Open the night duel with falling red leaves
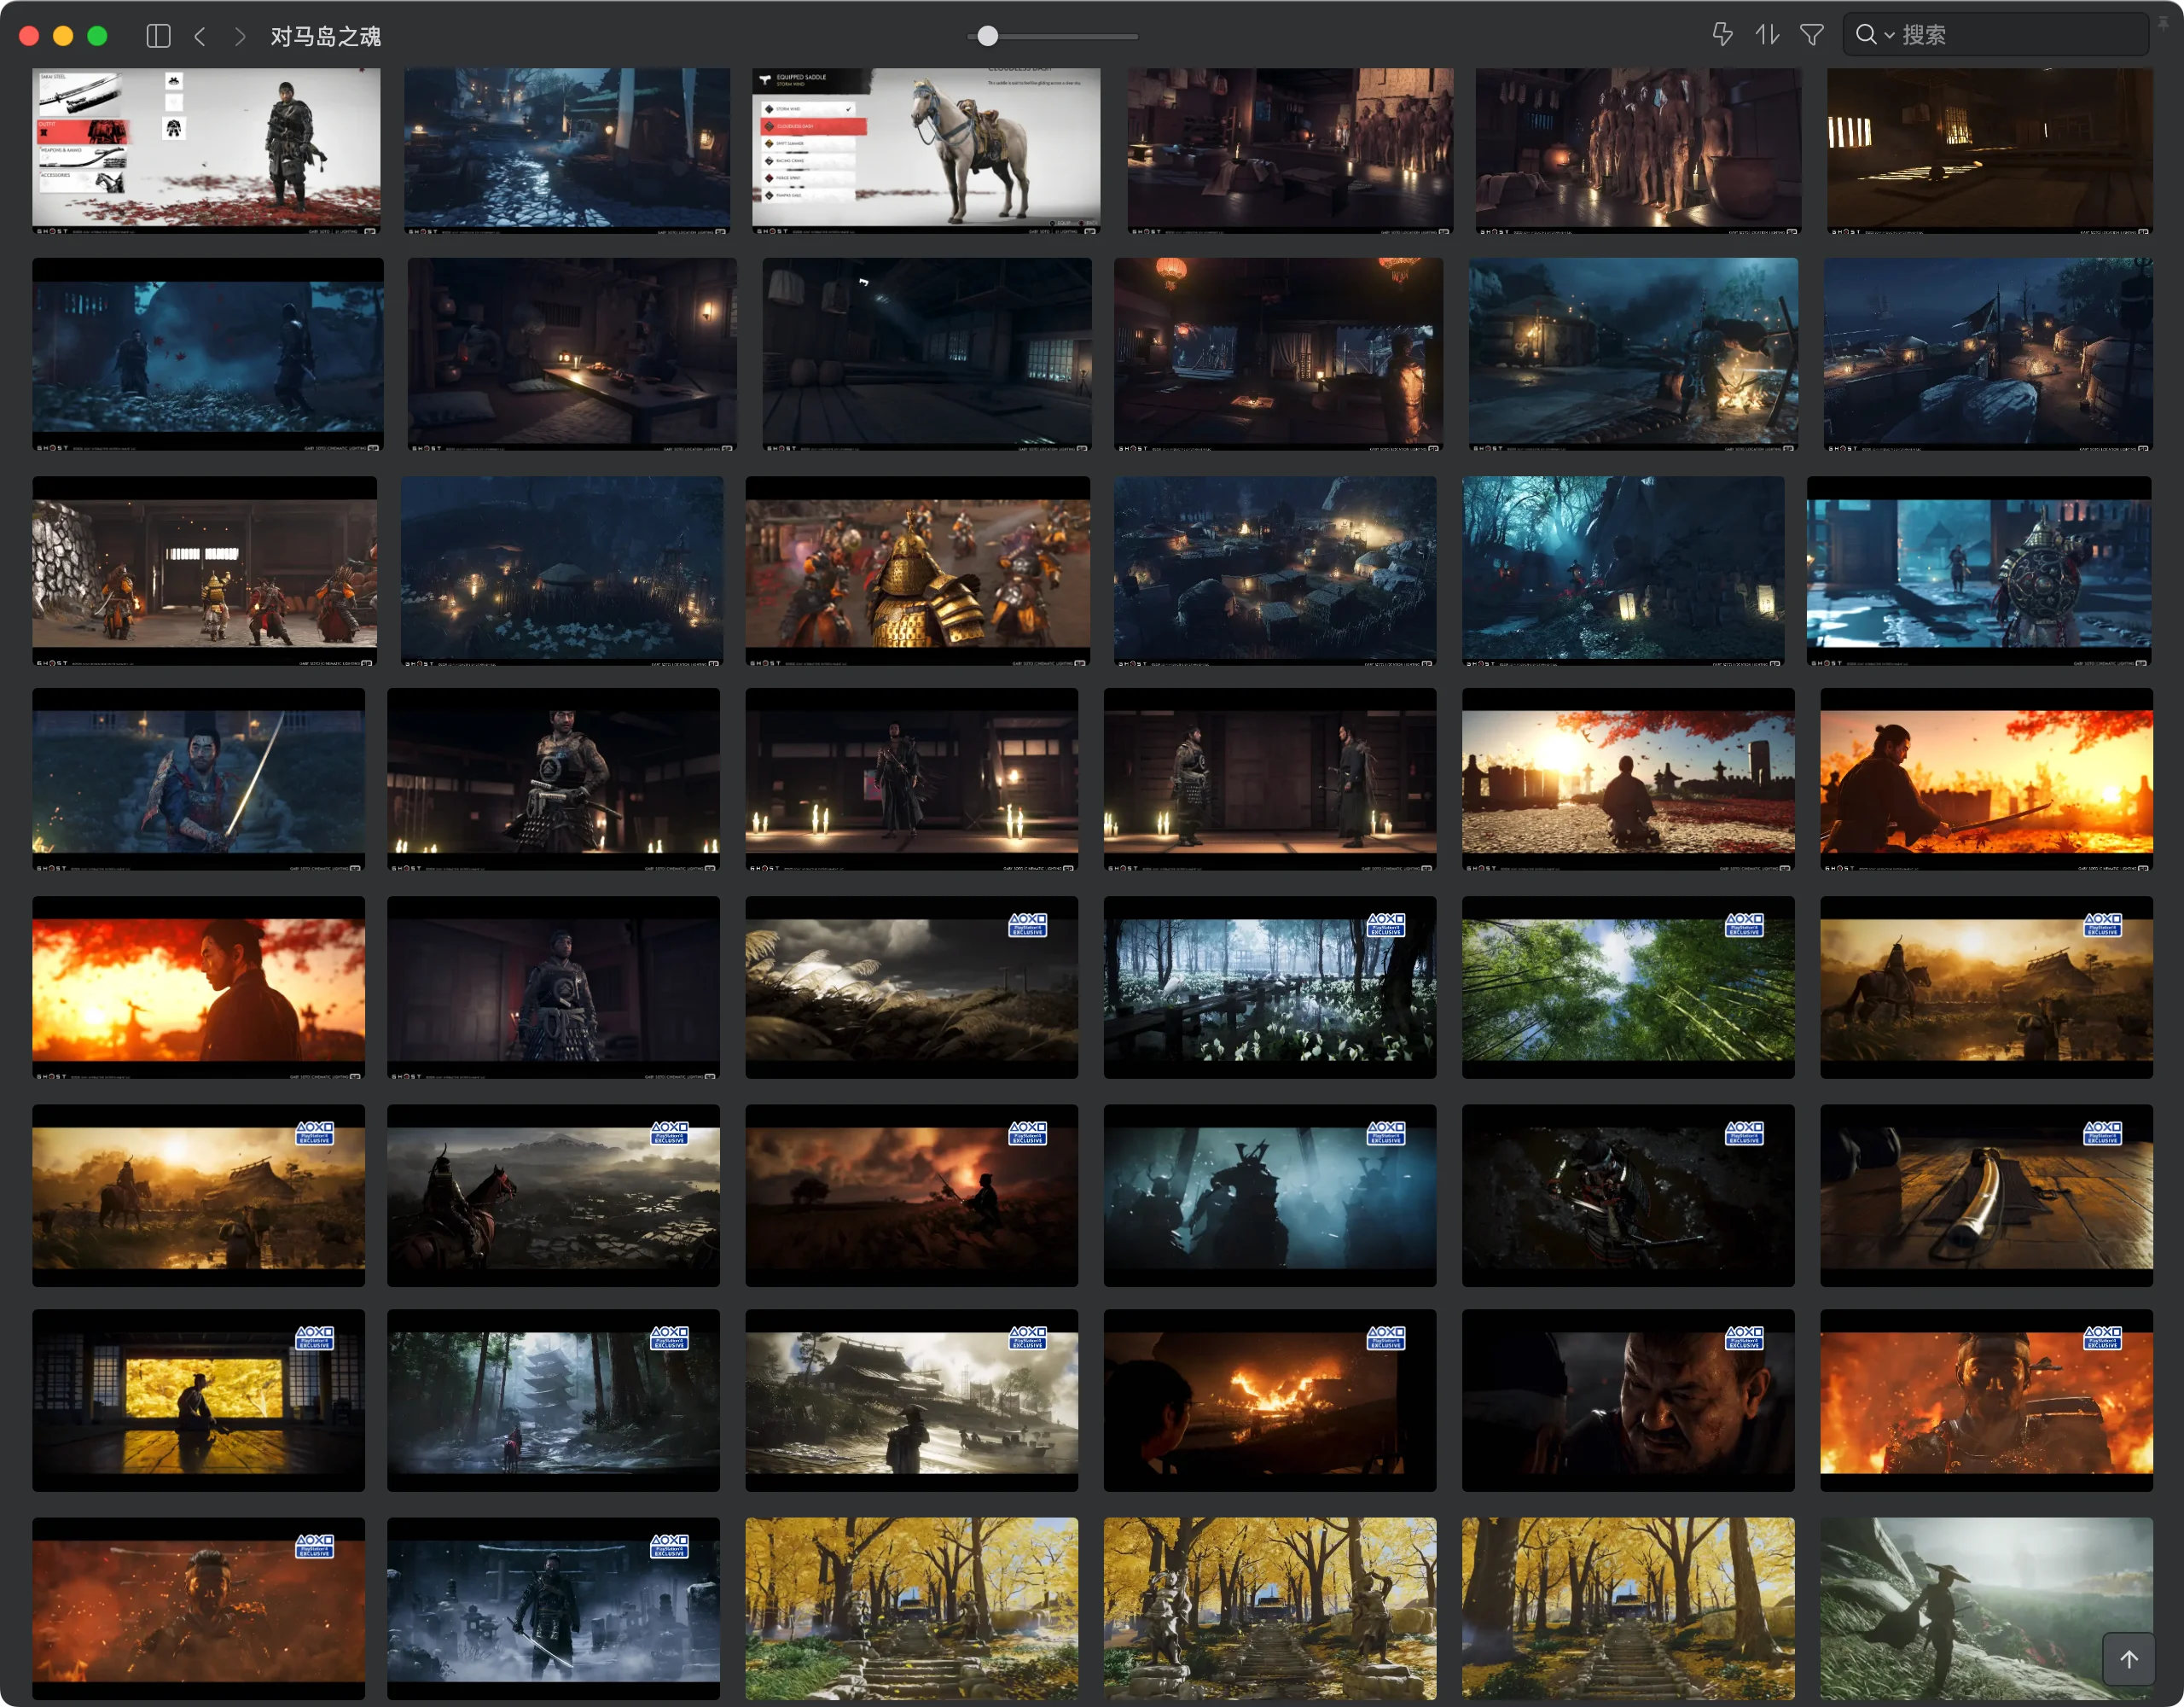Image resolution: width=2184 pixels, height=1707 pixels. pyautogui.click(x=208, y=355)
